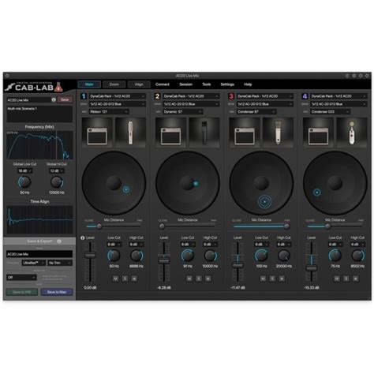Mute channel 3
Viewport: 374px width, 374px height.
[263, 279]
